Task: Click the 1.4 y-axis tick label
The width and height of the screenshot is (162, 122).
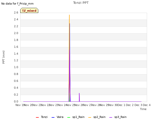Action: click(16, 54)
